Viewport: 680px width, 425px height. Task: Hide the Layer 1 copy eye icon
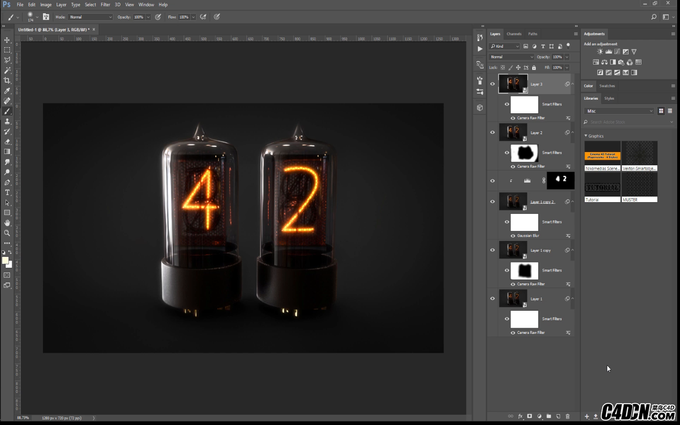pos(493,250)
